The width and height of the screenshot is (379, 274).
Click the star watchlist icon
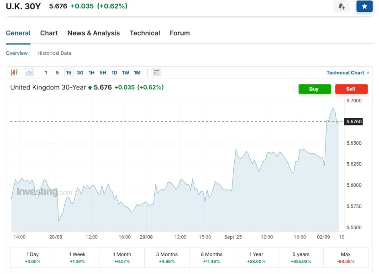pos(364,6)
